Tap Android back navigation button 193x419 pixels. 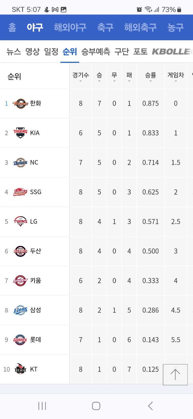coord(150,406)
